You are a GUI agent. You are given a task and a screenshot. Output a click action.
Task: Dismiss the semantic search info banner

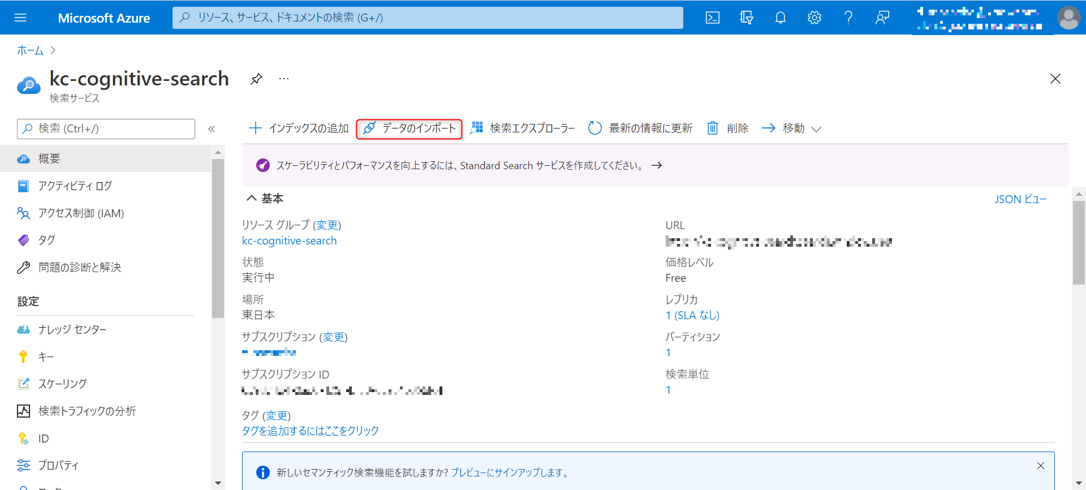pyautogui.click(x=1041, y=466)
